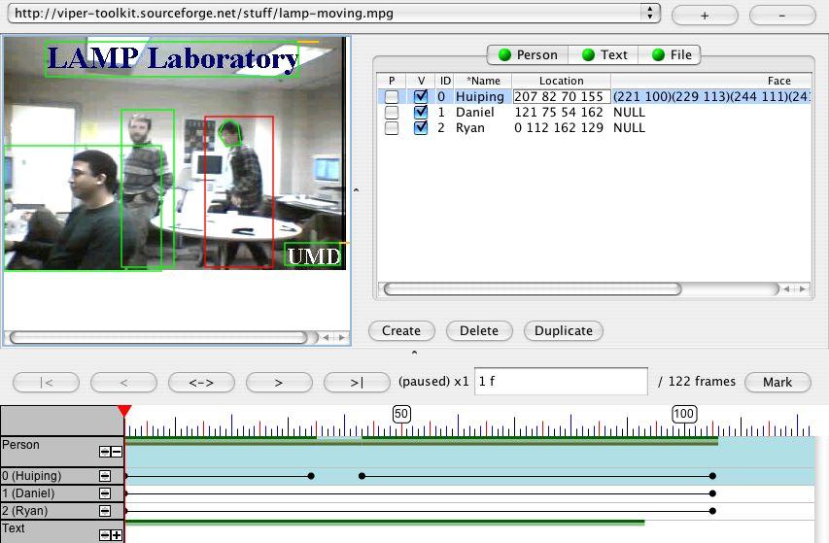The height and width of the screenshot is (543, 829).
Task: Collapse pane with arrow below Create button
Action: tap(414, 353)
